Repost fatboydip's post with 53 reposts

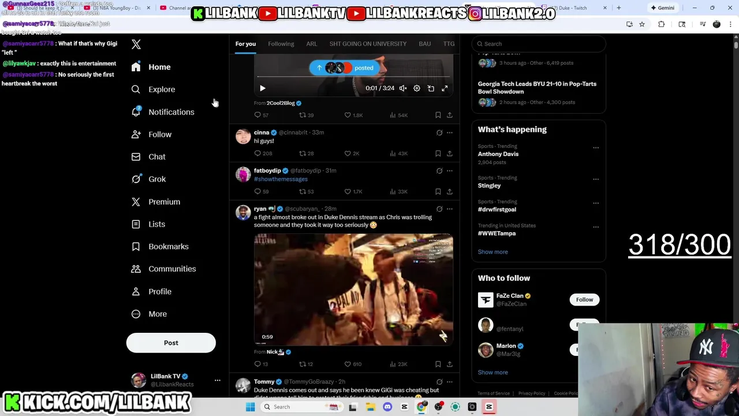click(306, 191)
